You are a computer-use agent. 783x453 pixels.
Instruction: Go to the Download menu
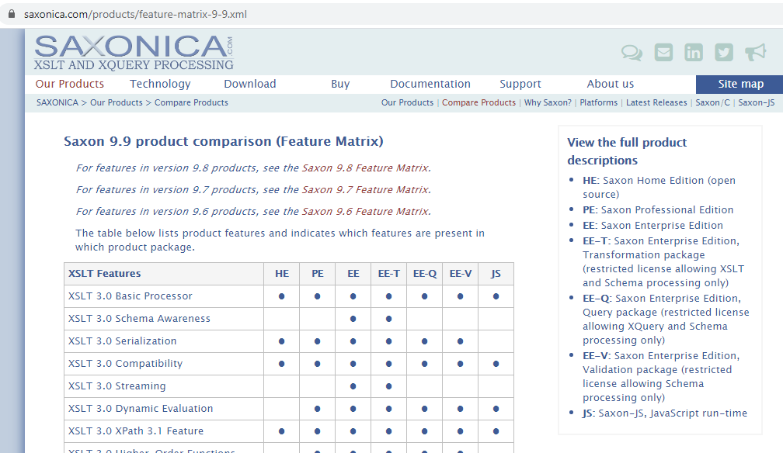pos(250,84)
